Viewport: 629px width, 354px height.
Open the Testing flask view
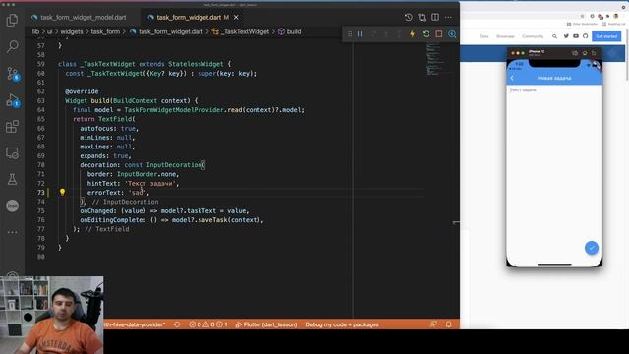[x=12, y=179]
